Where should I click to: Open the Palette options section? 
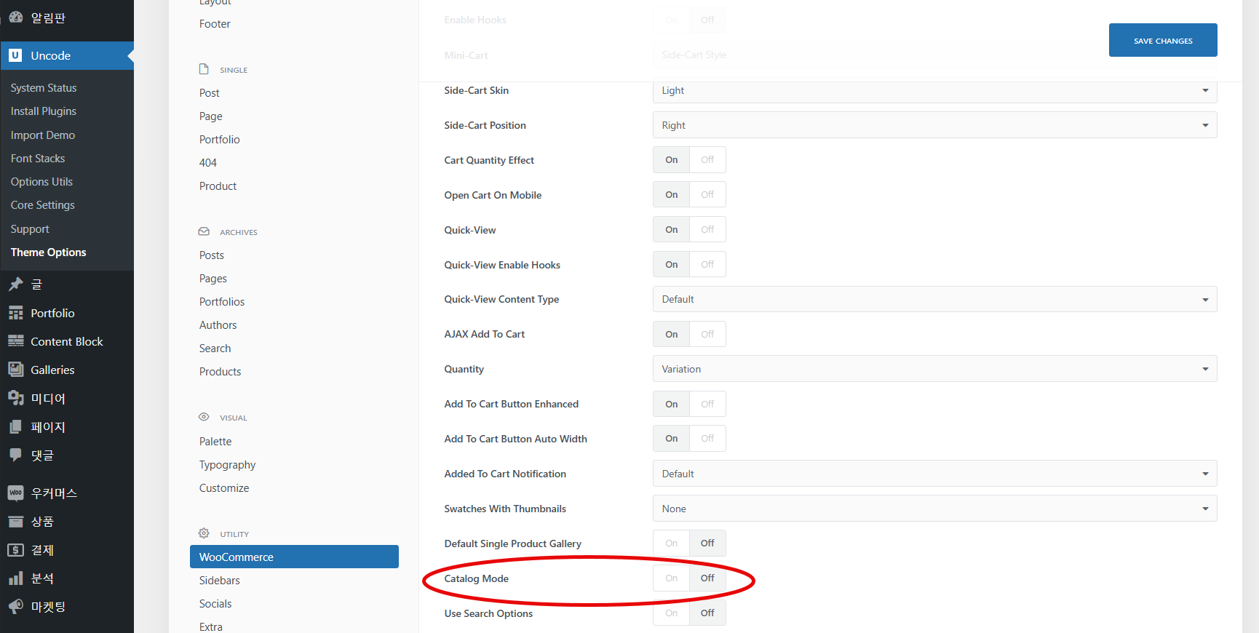[x=215, y=442]
